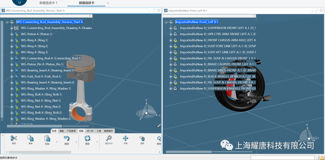Viewport: 325px width, 160px height.
Task: Click the warning triangle icon in status bar
Action: click(x=322, y=158)
